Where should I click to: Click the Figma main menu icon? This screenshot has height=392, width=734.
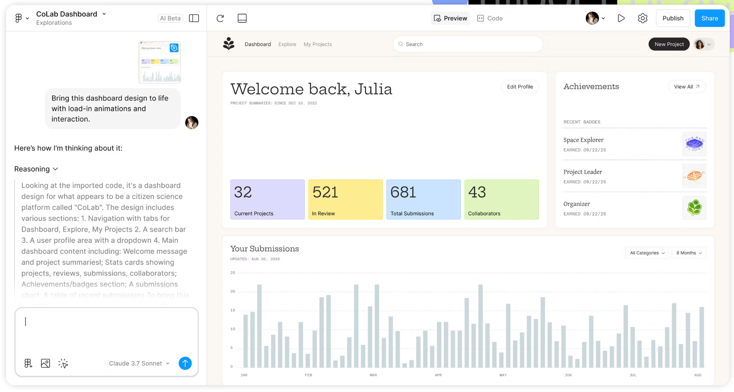pyautogui.click(x=19, y=18)
